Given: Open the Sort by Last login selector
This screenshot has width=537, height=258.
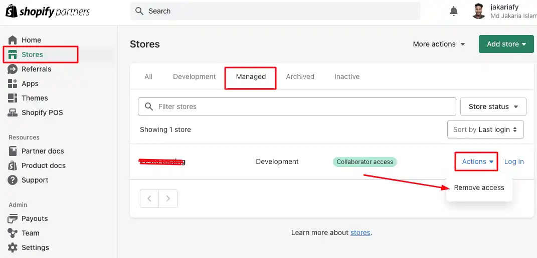Looking at the screenshot, I should pyautogui.click(x=485, y=129).
